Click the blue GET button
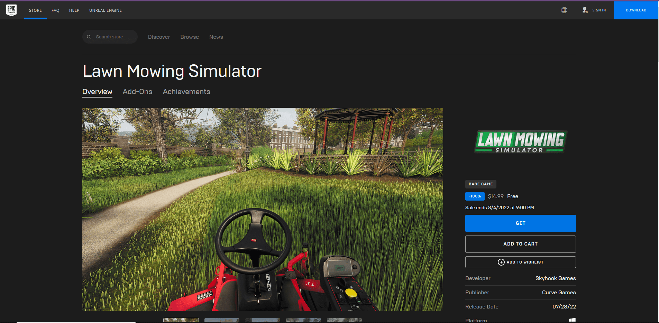Image resolution: width=659 pixels, height=323 pixels. pos(521,223)
